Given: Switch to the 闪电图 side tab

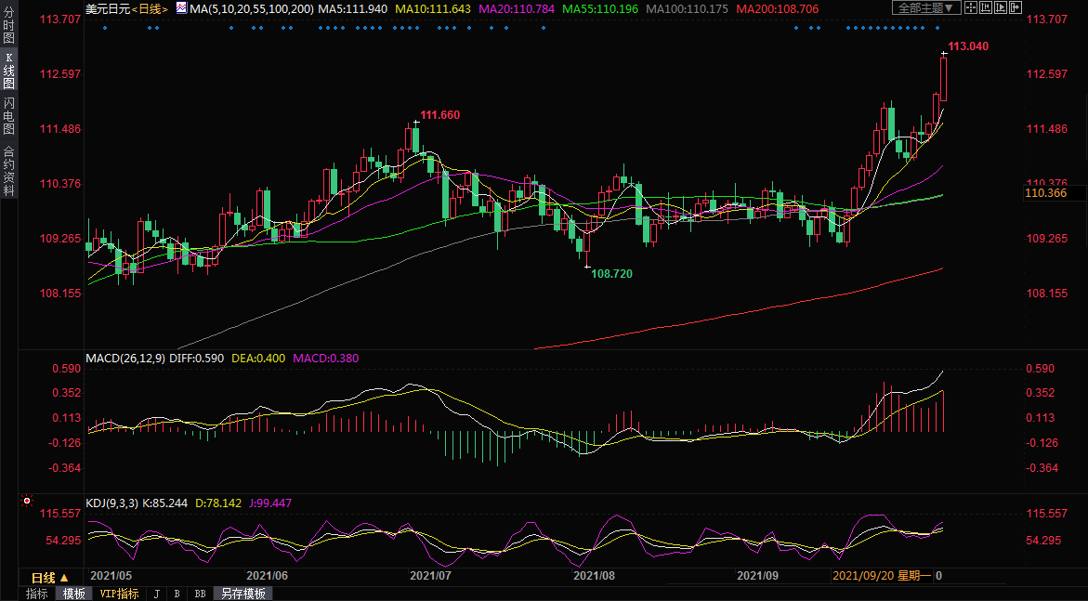Looking at the screenshot, I should [x=9, y=115].
